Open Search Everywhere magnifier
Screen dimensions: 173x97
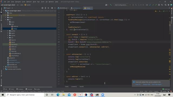click(x=165, y=5)
